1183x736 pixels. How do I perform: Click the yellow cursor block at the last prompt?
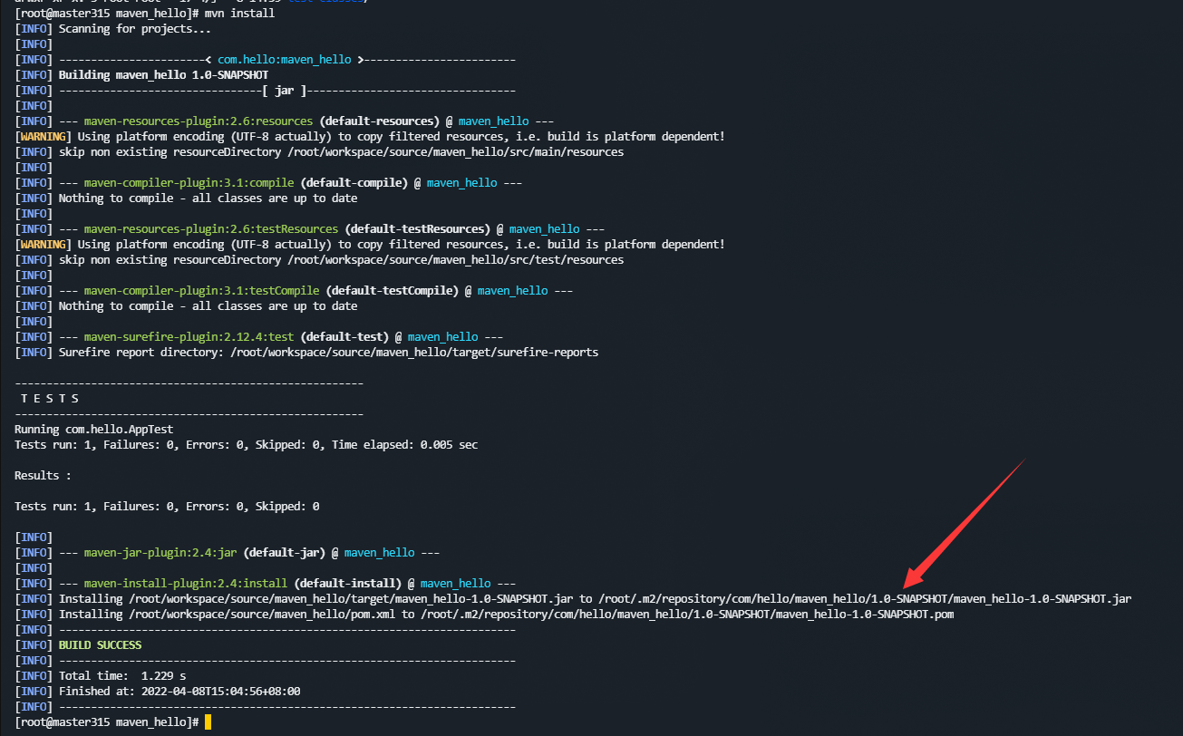[208, 722]
